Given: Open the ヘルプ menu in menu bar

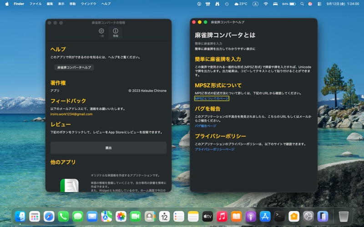Looking at the screenshot, I should [x=106, y=4].
